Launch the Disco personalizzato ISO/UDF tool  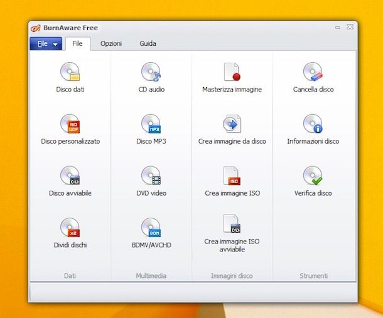pos(70,124)
